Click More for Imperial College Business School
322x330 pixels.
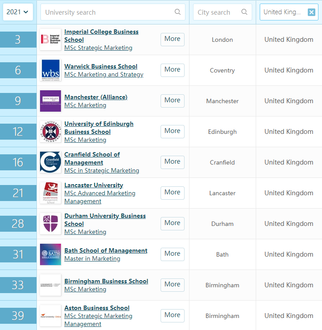[173, 39]
